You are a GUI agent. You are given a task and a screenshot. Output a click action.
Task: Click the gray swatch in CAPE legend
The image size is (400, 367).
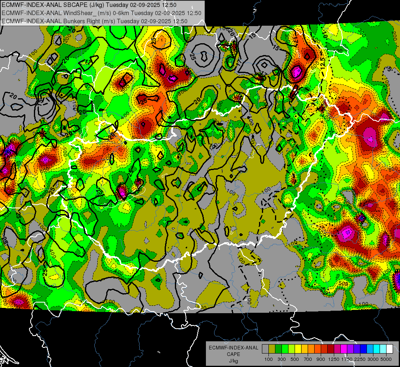coord(265,349)
